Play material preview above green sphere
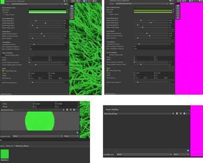The image size is (203, 163). (64, 110)
